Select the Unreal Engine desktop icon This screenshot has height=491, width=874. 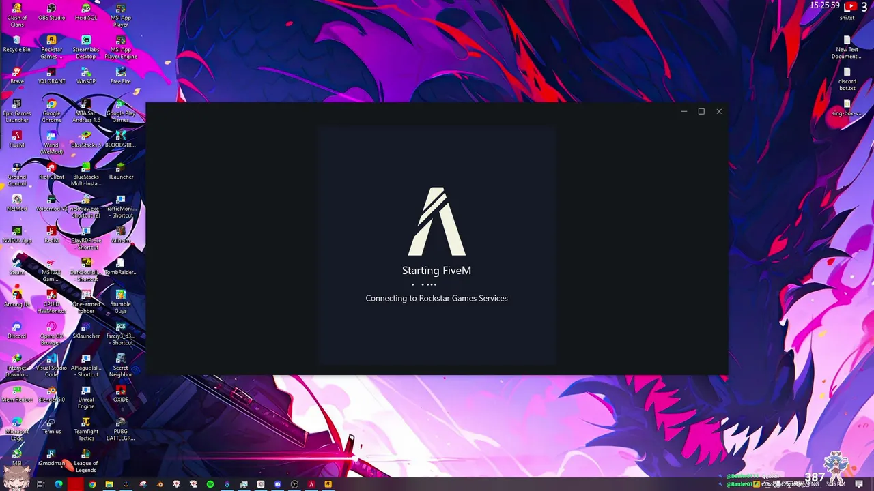[x=86, y=396]
